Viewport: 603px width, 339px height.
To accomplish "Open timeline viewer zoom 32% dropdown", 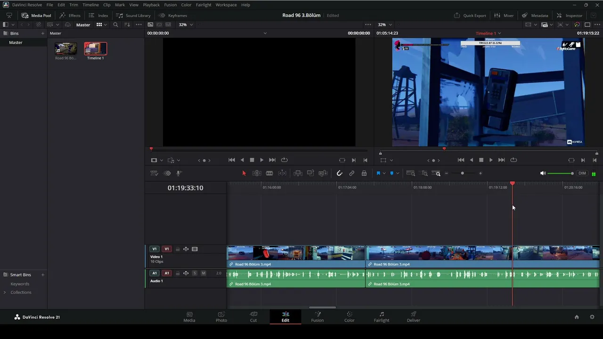I will pyautogui.click(x=385, y=24).
